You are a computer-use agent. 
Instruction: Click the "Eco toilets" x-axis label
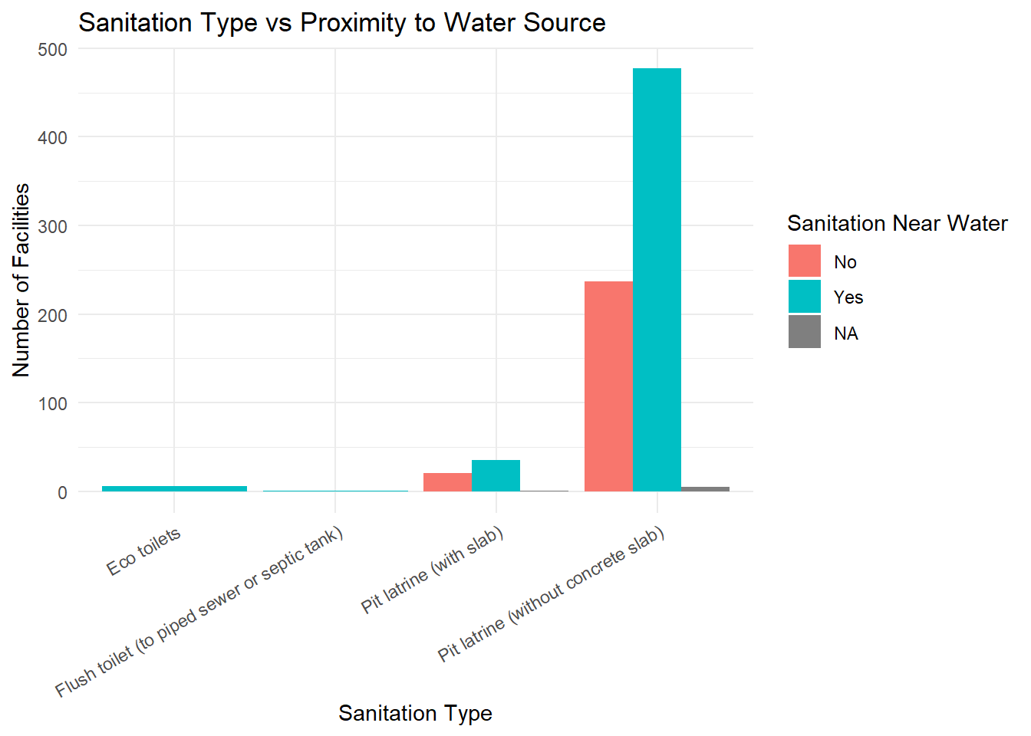144,551
